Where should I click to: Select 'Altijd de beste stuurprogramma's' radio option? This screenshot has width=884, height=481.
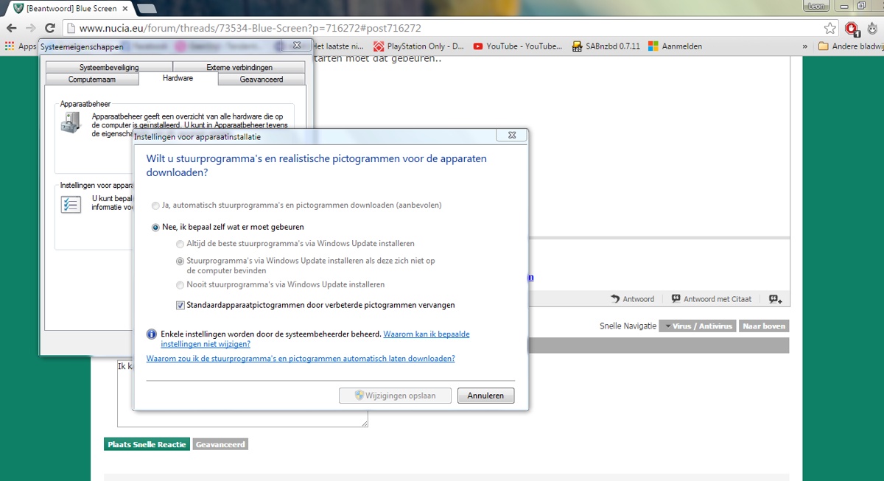[x=180, y=243]
